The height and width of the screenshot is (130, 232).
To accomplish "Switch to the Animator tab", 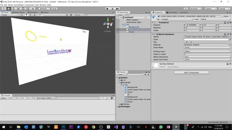I will coord(33,12).
